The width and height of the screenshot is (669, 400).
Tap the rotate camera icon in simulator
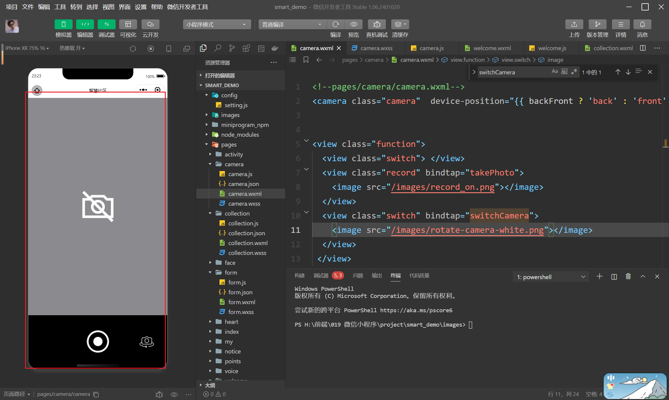click(147, 342)
